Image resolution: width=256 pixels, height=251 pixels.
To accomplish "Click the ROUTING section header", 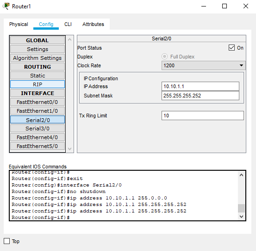I will pyautogui.click(x=37, y=67).
